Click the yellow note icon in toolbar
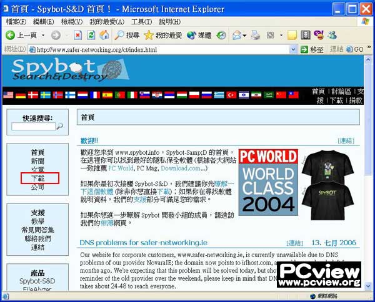The width and height of the screenshot is (375, 302). (292, 36)
